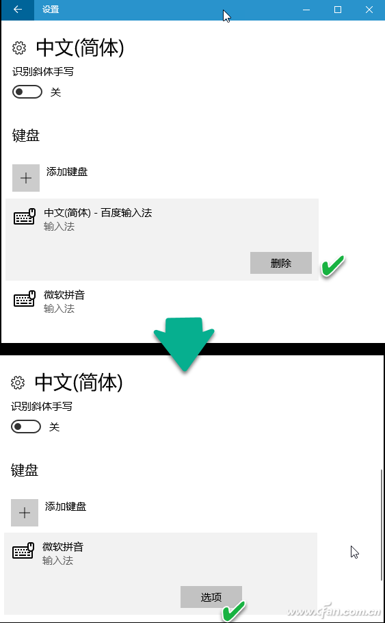Click the plus icon for 添加键盘 in the lower panel
Image resolution: width=385 pixels, height=623 pixels.
click(x=25, y=513)
